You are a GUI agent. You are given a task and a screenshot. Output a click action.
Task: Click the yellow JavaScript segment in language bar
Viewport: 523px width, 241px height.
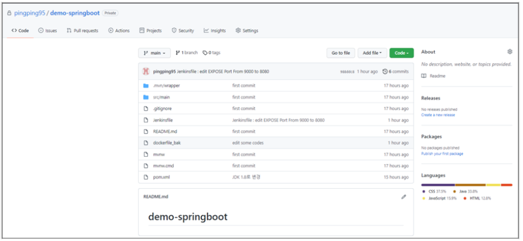(494, 185)
